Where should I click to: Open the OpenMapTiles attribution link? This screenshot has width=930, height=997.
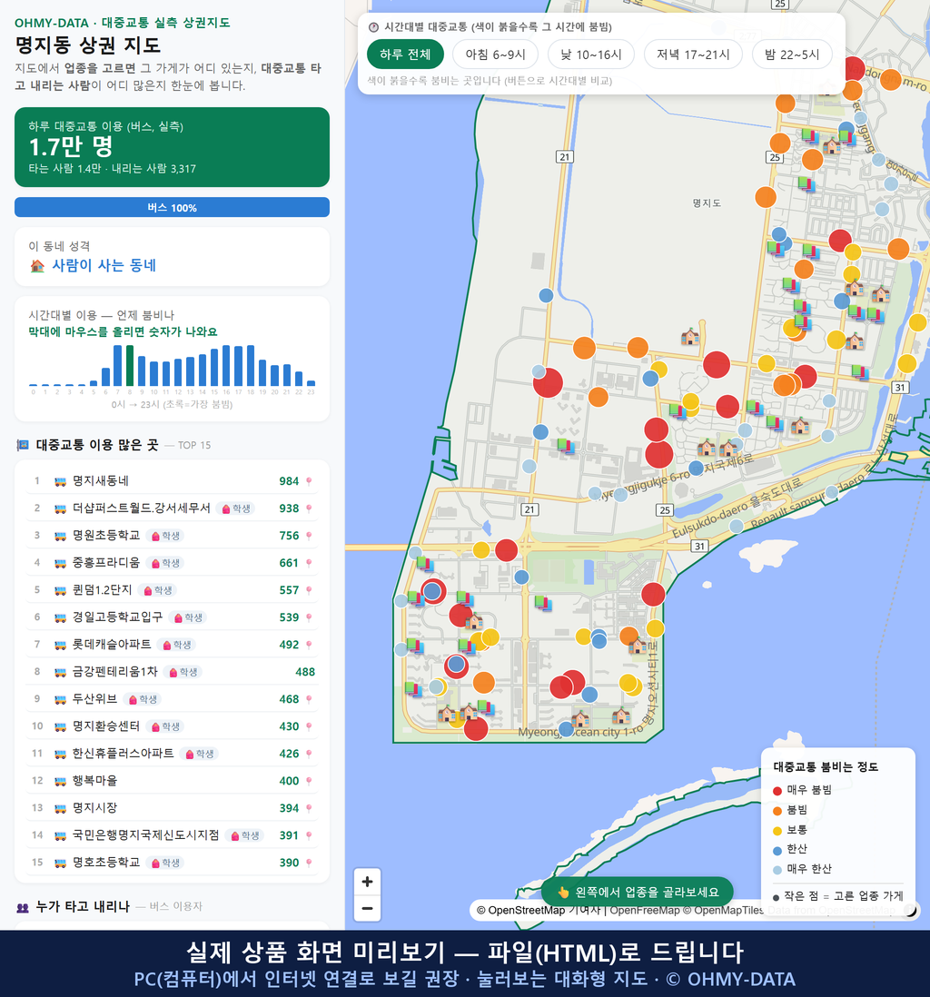724,911
